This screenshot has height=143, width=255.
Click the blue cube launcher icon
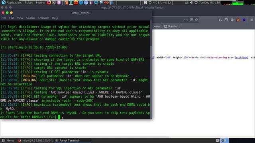pos(96,2)
